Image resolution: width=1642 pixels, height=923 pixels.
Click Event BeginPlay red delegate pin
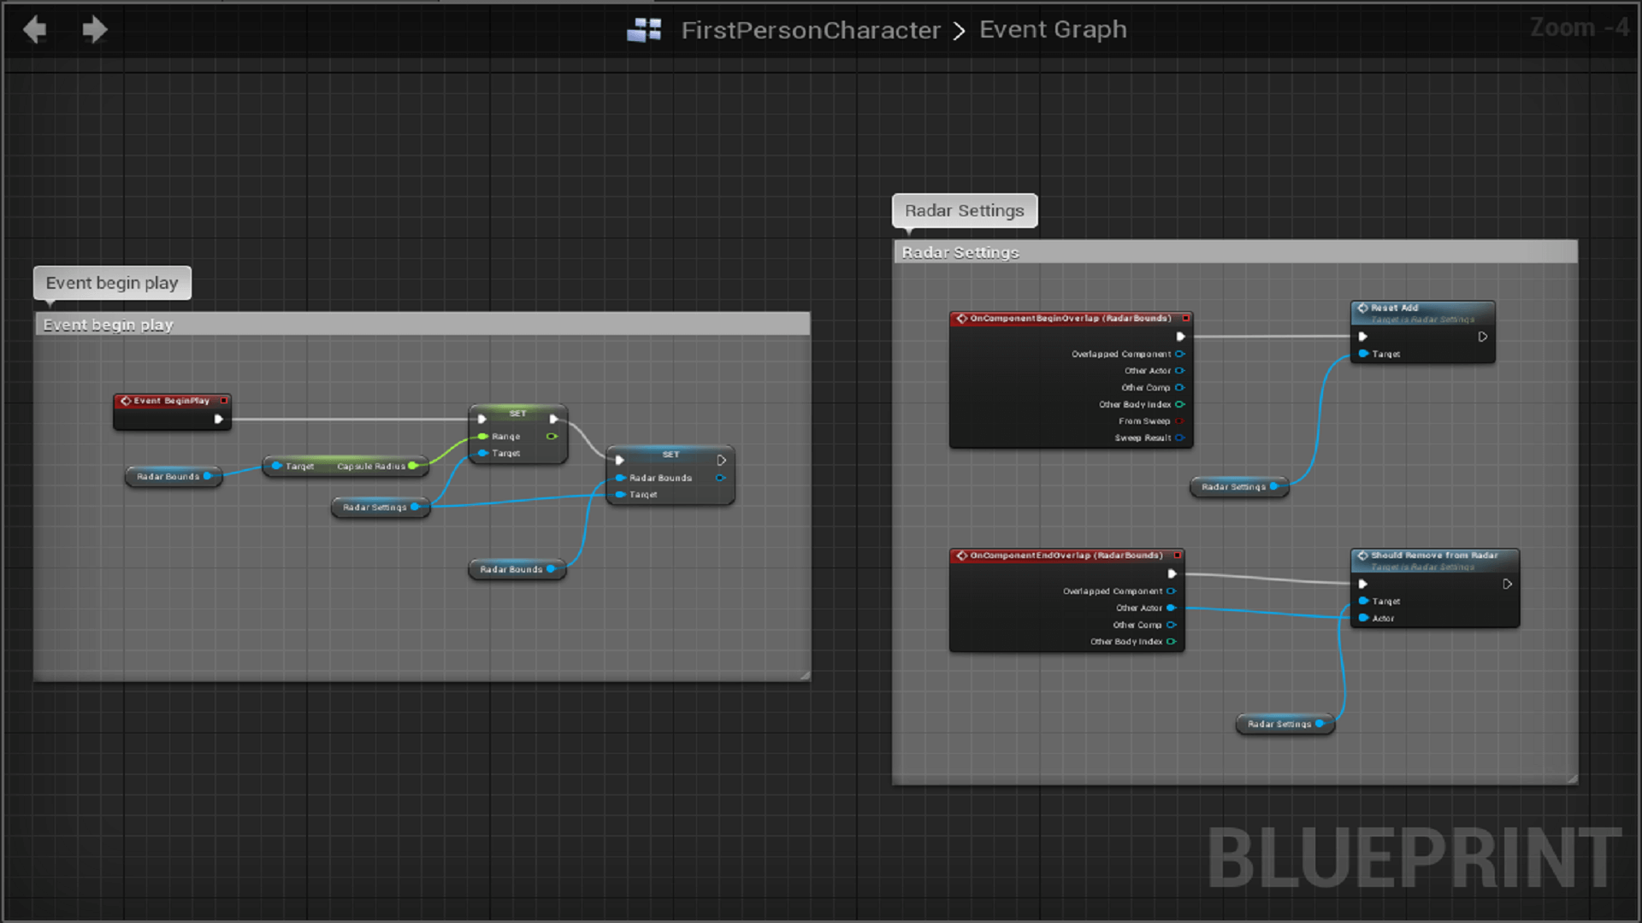pos(224,400)
